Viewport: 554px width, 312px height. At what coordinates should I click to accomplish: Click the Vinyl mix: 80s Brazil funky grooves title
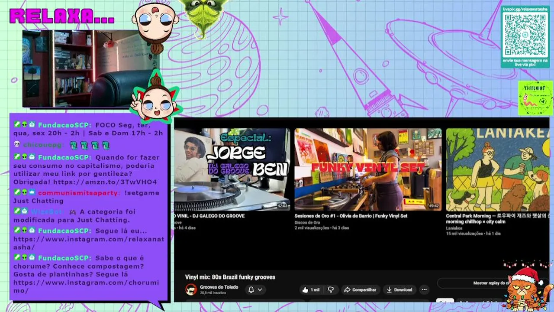click(x=230, y=277)
